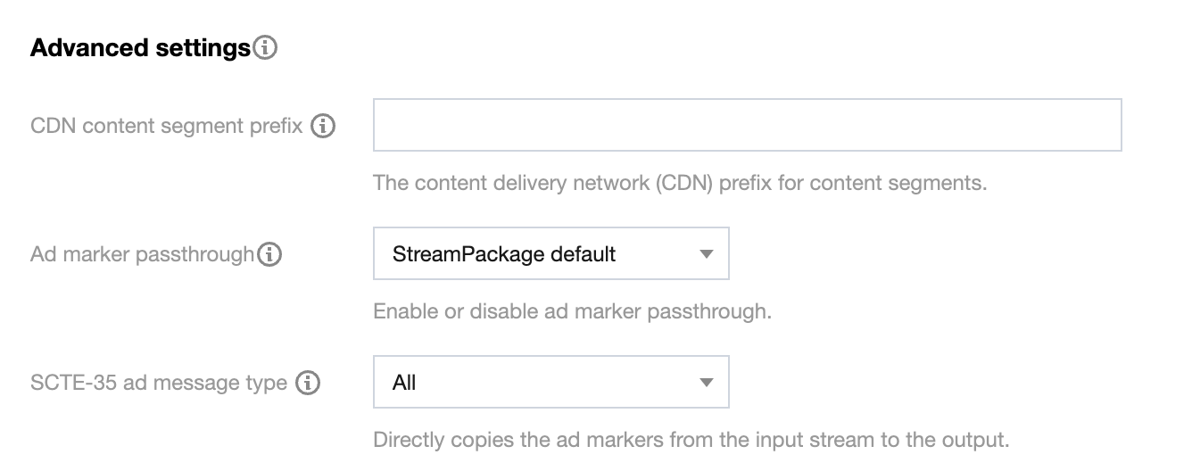Select the SCTE-35 ad message type label

pos(159,384)
